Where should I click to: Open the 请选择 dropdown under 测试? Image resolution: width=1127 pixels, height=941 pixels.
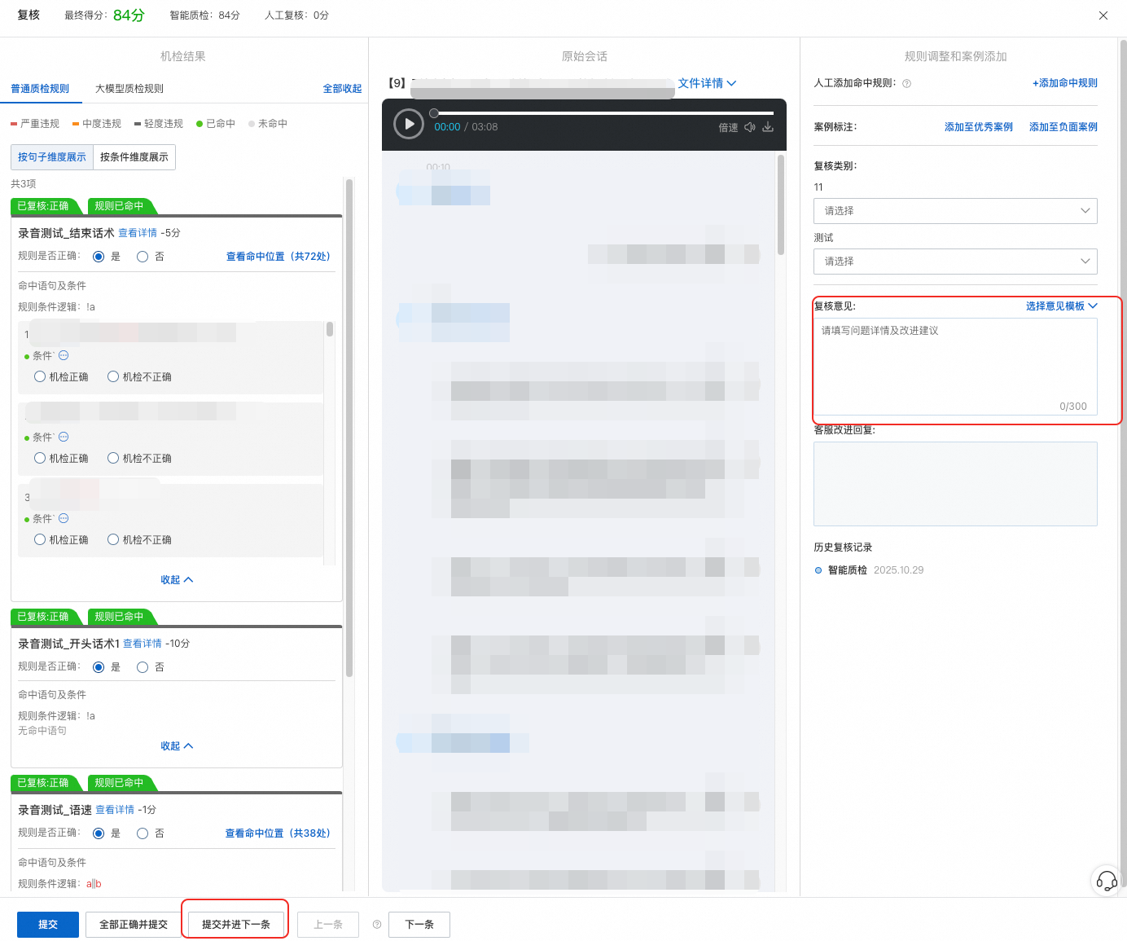click(x=955, y=262)
